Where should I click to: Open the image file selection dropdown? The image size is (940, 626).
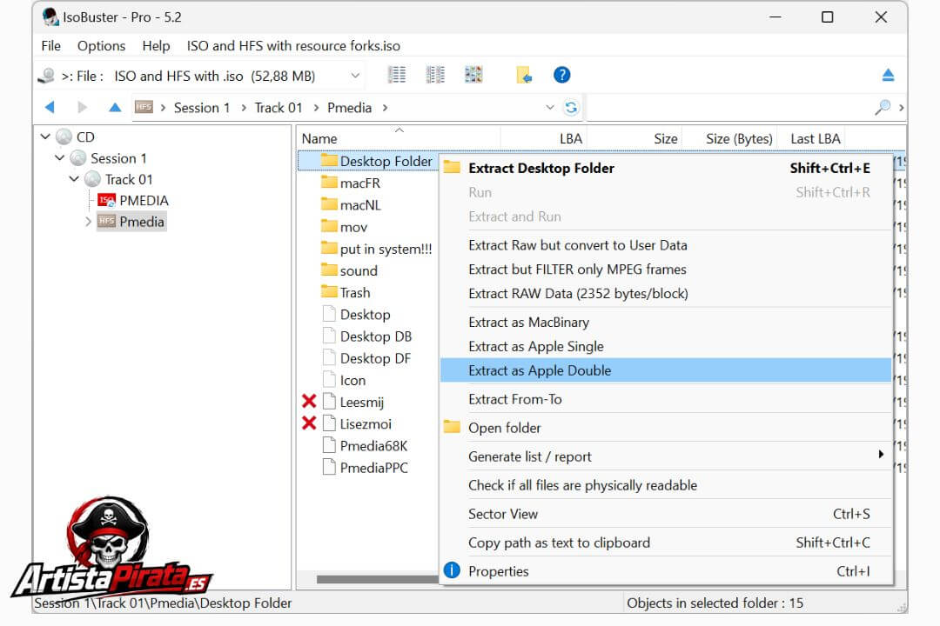[355, 77]
